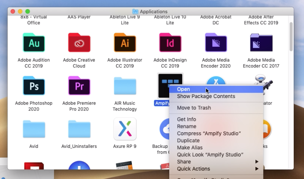The image size is (304, 179).
Task: Select the Adobe Photoshop 2020 folder icon
Action: click(x=34, y=86)
